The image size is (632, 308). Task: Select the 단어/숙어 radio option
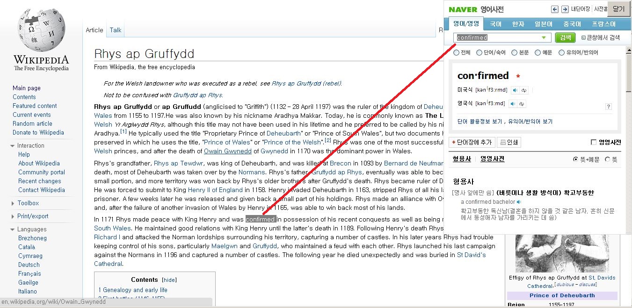(479, 53)
